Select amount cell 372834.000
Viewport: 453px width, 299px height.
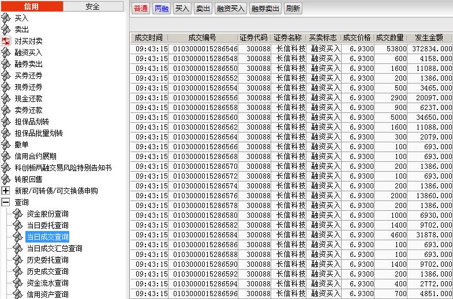pyautogui.click(x=429, y=49)
